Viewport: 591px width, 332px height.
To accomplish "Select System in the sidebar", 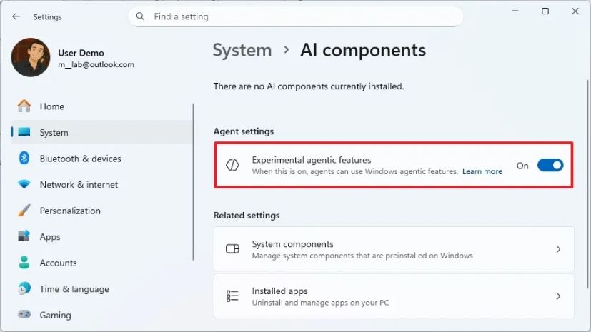I will (54, 132).
